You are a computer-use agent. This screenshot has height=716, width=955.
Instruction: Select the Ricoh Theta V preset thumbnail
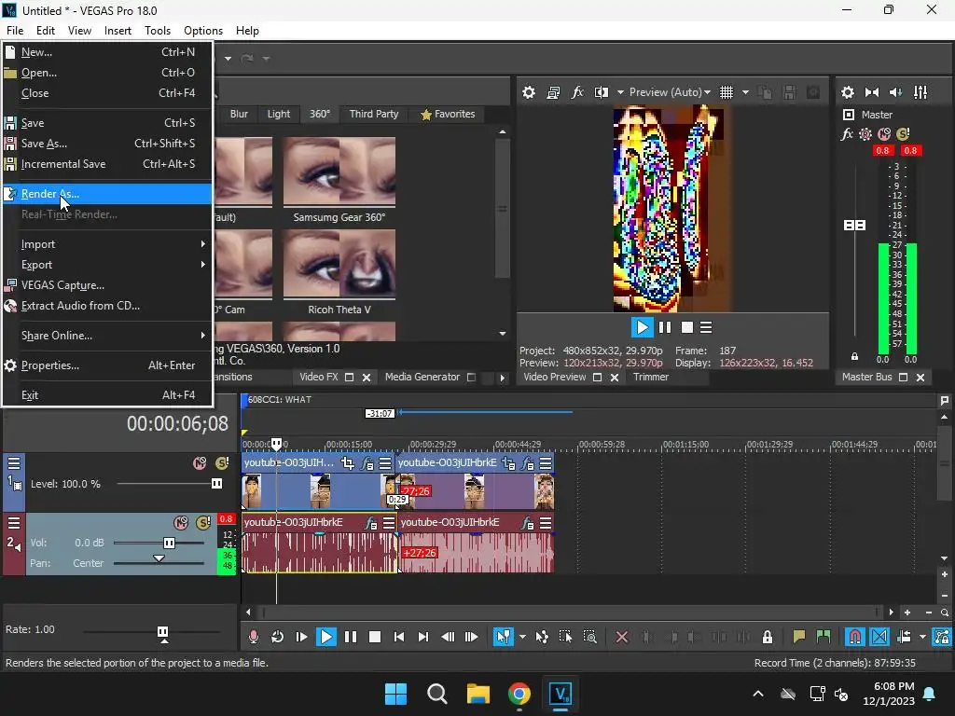pyautogui.click(x=339, y=265)
